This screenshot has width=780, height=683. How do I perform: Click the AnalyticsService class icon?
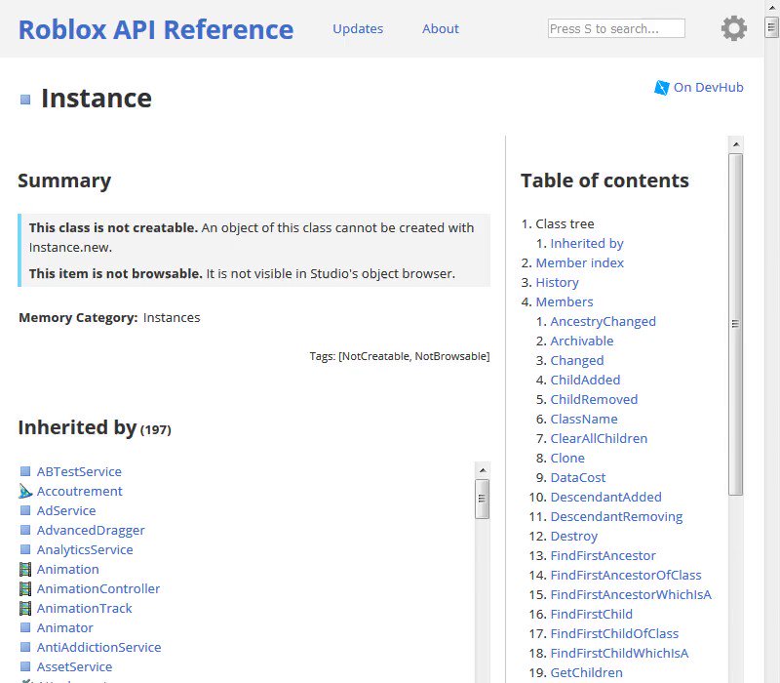[25, 549]
